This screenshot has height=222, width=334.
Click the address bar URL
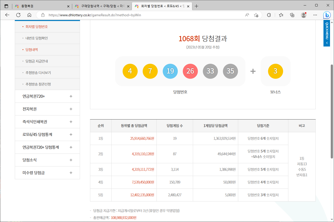(95, 15)
